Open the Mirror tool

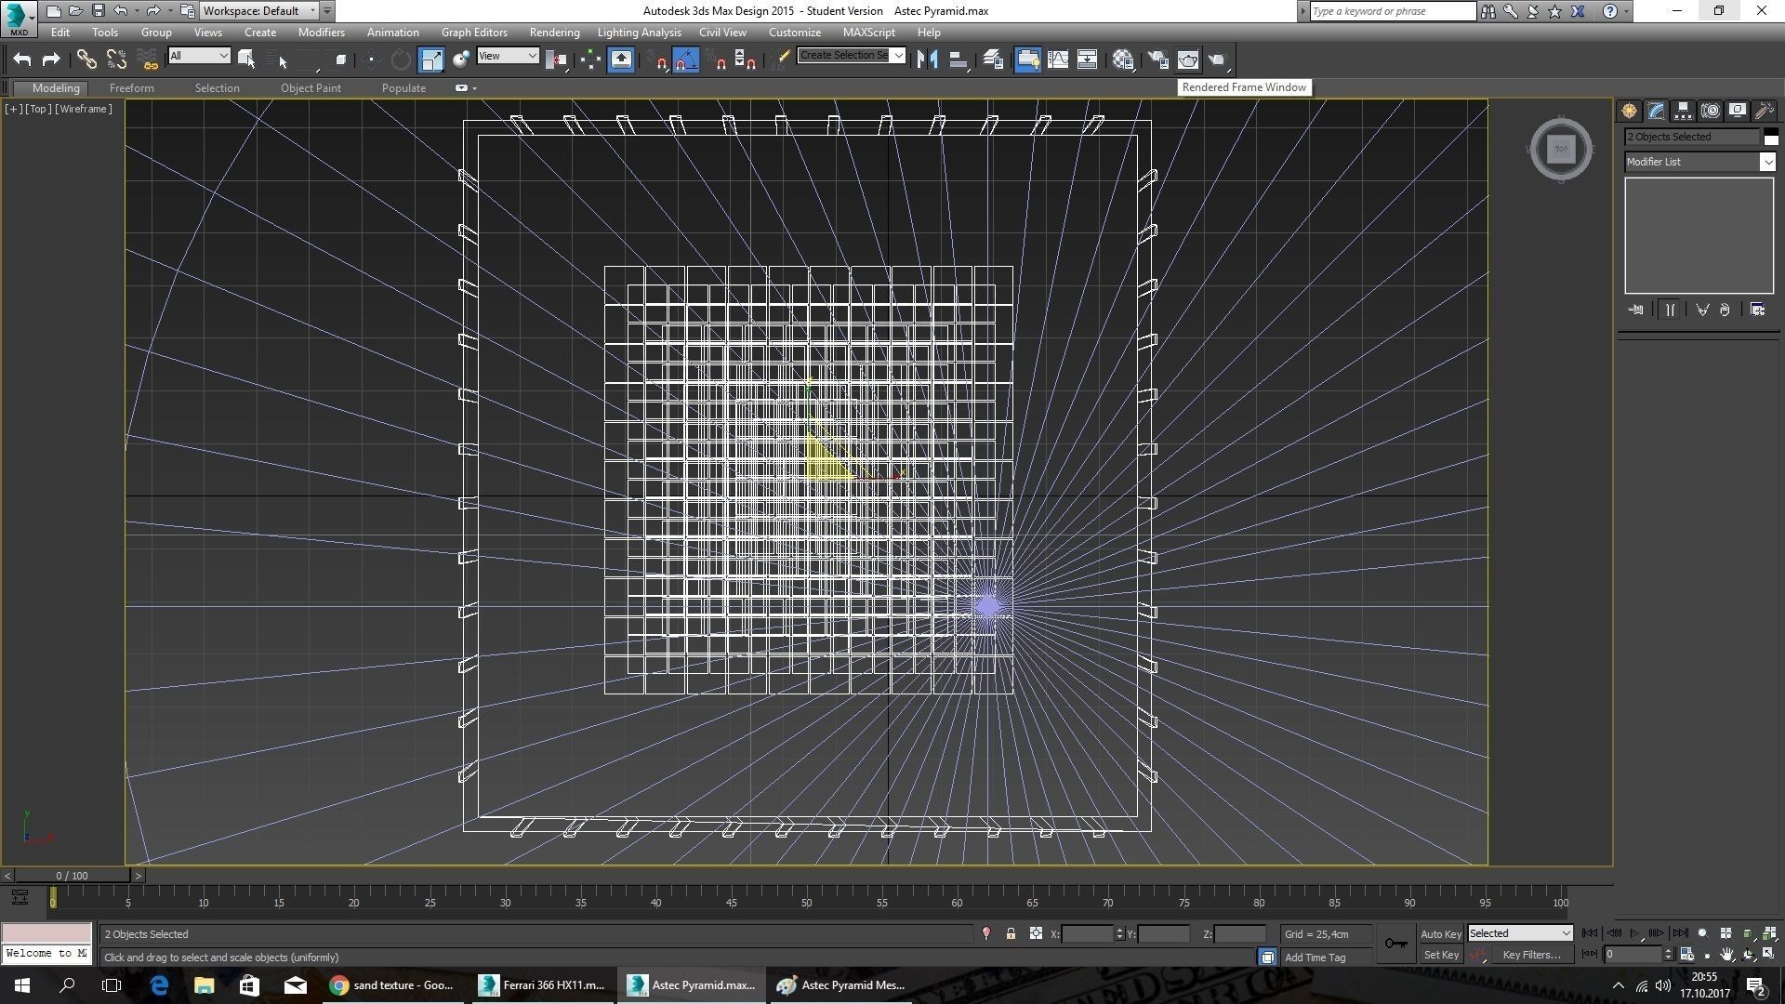coord(926,59)
